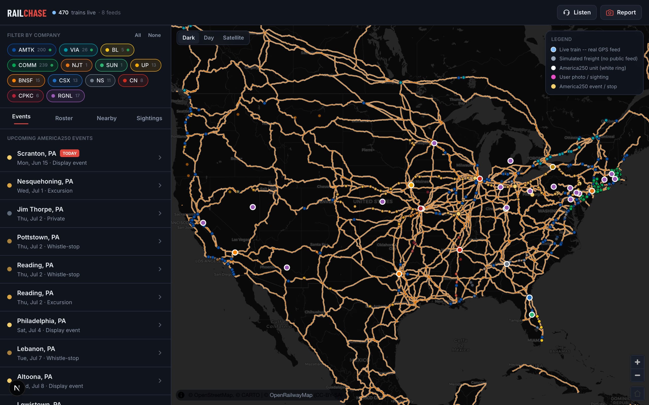Viewport: 649px width, 405px height.
Task: Select Dark map style
Action: click(189, 38)
